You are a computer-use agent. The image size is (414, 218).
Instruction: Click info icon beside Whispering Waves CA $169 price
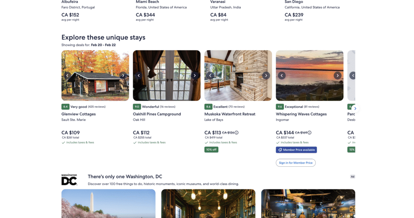pyautogui.click(x=310, y=132)
